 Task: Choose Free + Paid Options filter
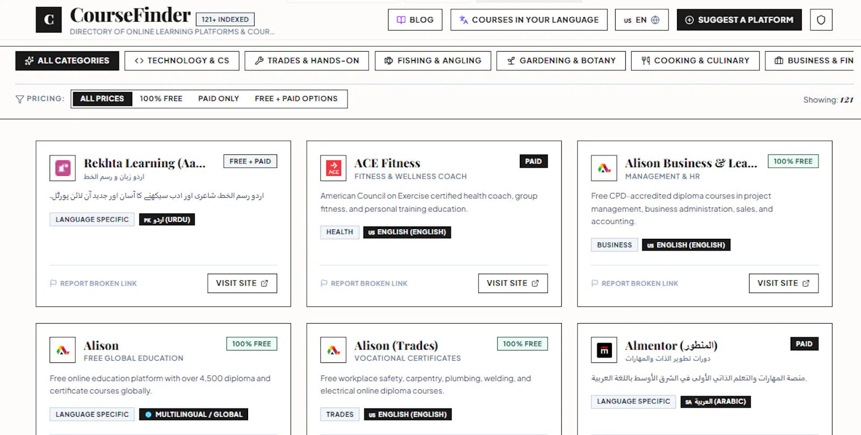296,99
